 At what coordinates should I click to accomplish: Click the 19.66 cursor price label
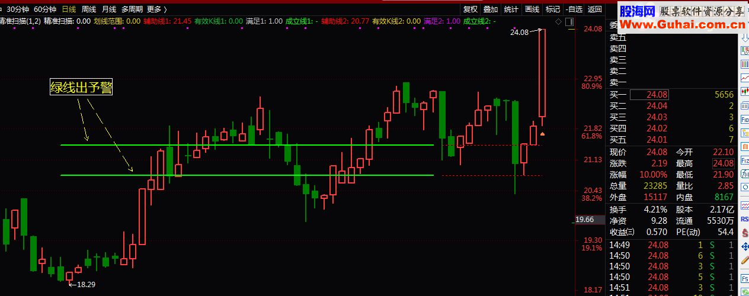click(x=585, y=220)
